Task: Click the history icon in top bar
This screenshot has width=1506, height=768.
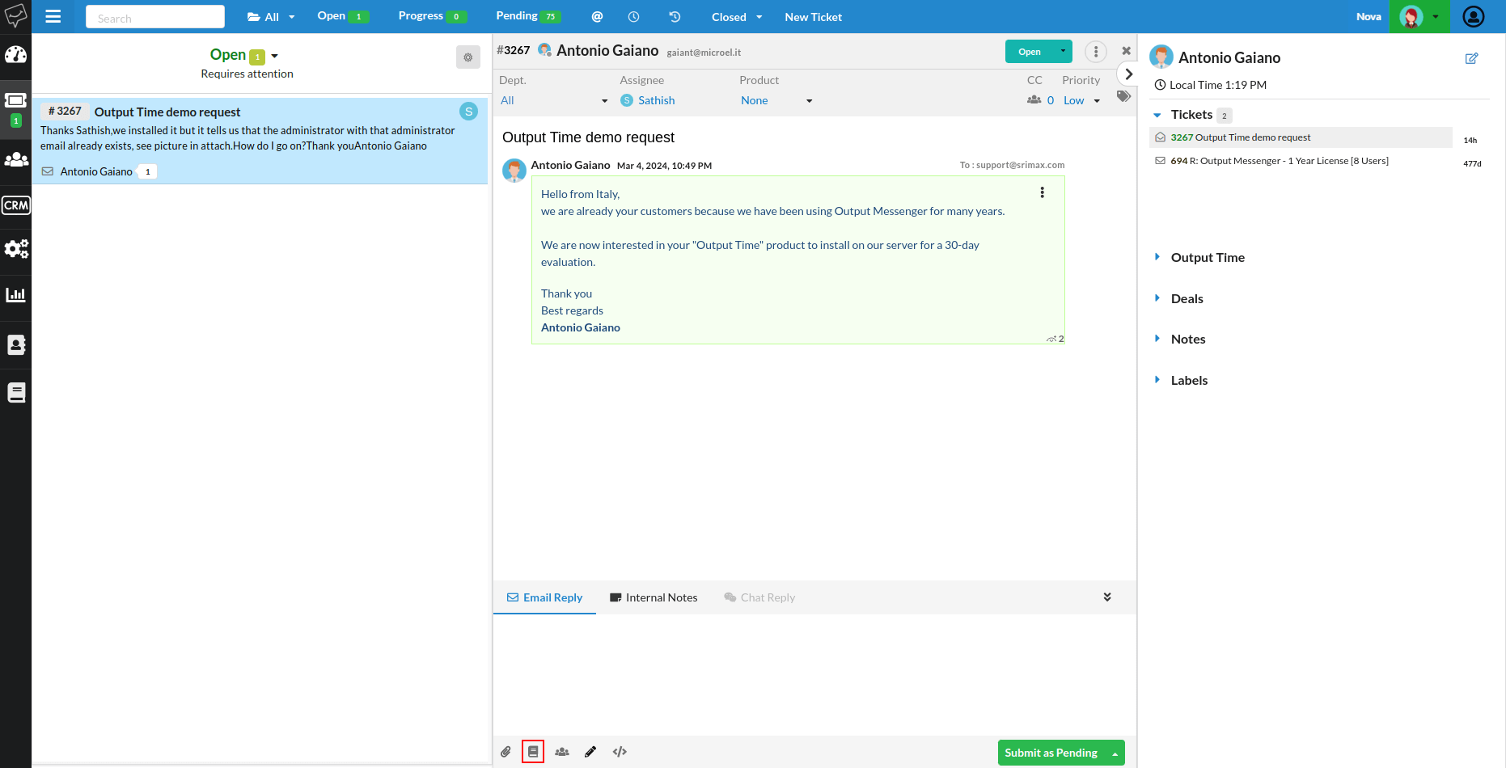Action: [x=675, y=16]
